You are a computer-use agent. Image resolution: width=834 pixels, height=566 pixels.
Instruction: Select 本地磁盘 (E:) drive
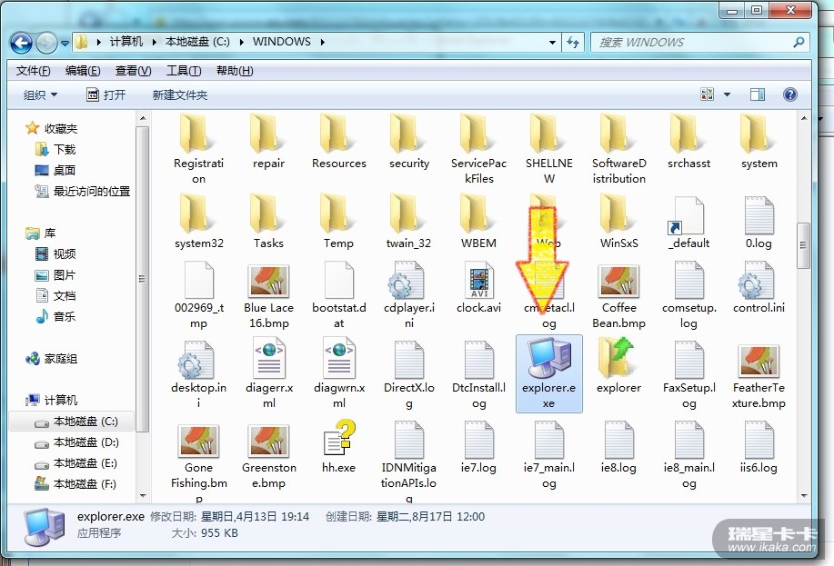click(x=75, y=463)
